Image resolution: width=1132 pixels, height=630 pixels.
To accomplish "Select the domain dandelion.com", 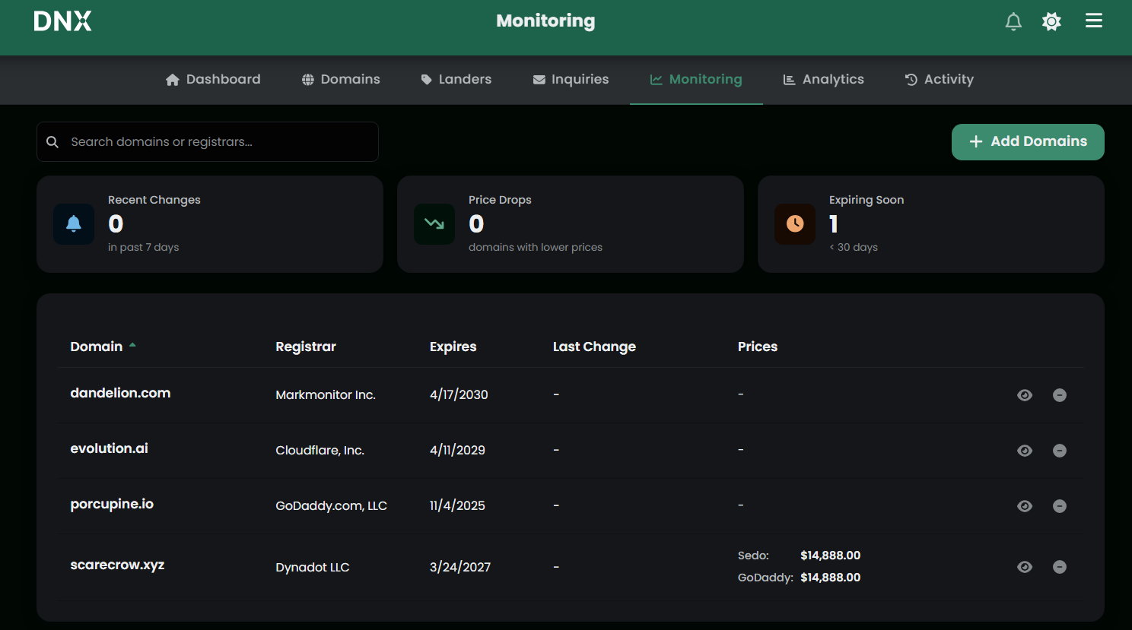I will coord(120,393).
